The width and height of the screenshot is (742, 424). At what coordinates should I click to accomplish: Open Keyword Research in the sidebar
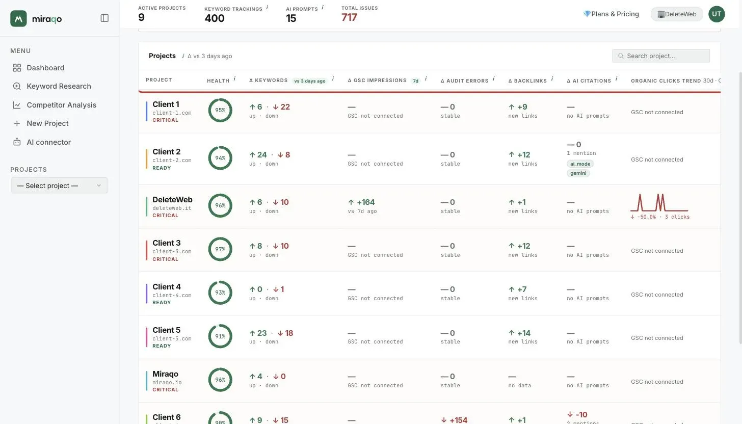pos(59,86)
